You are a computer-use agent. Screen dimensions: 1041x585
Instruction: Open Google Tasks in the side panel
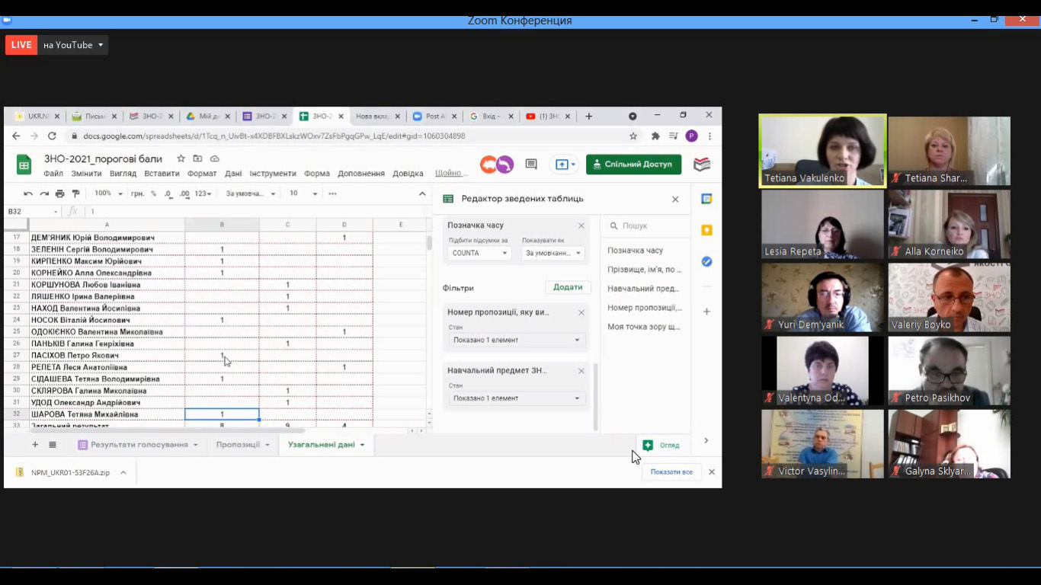click(x=706, y=261)
